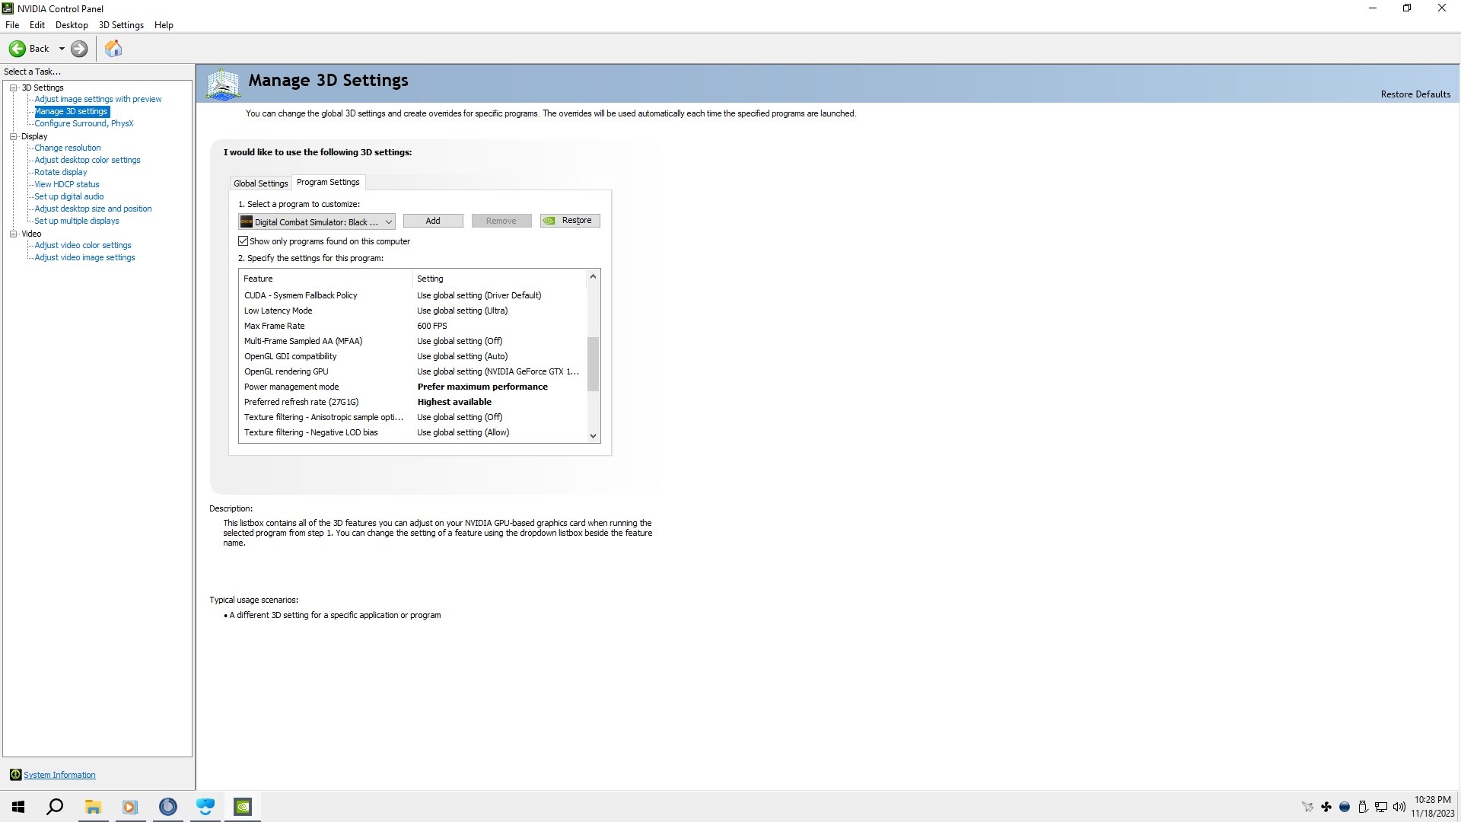Screen dimensions: 1461x822
Task: Click the green Back arrow icon
Action: [x=17, y=49]
